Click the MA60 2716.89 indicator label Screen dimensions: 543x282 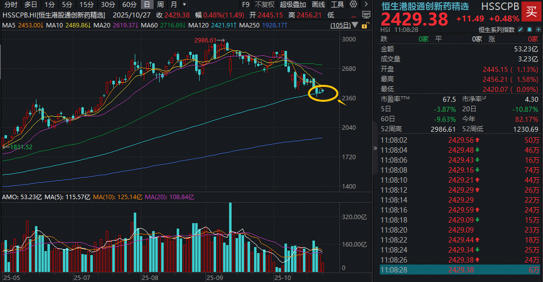(163, 25)
